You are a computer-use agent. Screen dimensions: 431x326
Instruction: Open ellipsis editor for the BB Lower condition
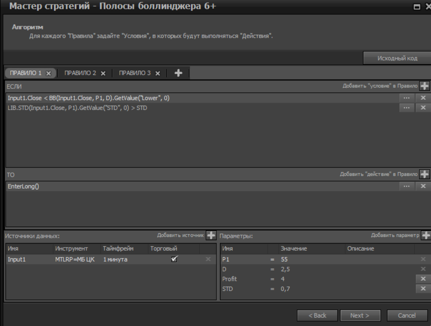(406, 98)
